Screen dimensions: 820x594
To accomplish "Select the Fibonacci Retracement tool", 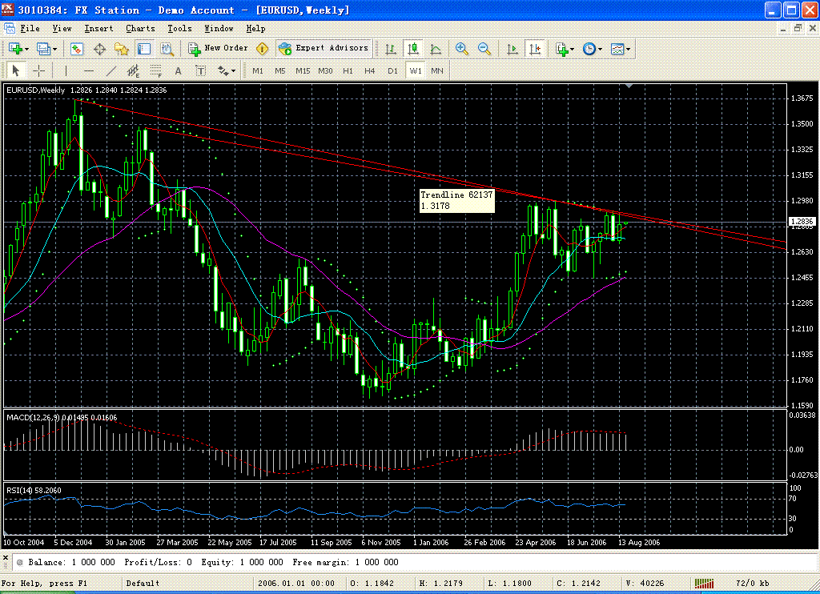I will [156, 70].
